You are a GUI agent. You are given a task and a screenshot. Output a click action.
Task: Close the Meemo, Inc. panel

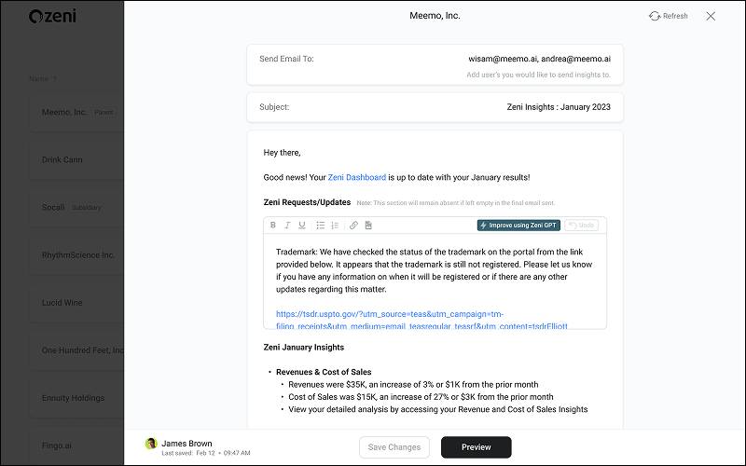711,16
